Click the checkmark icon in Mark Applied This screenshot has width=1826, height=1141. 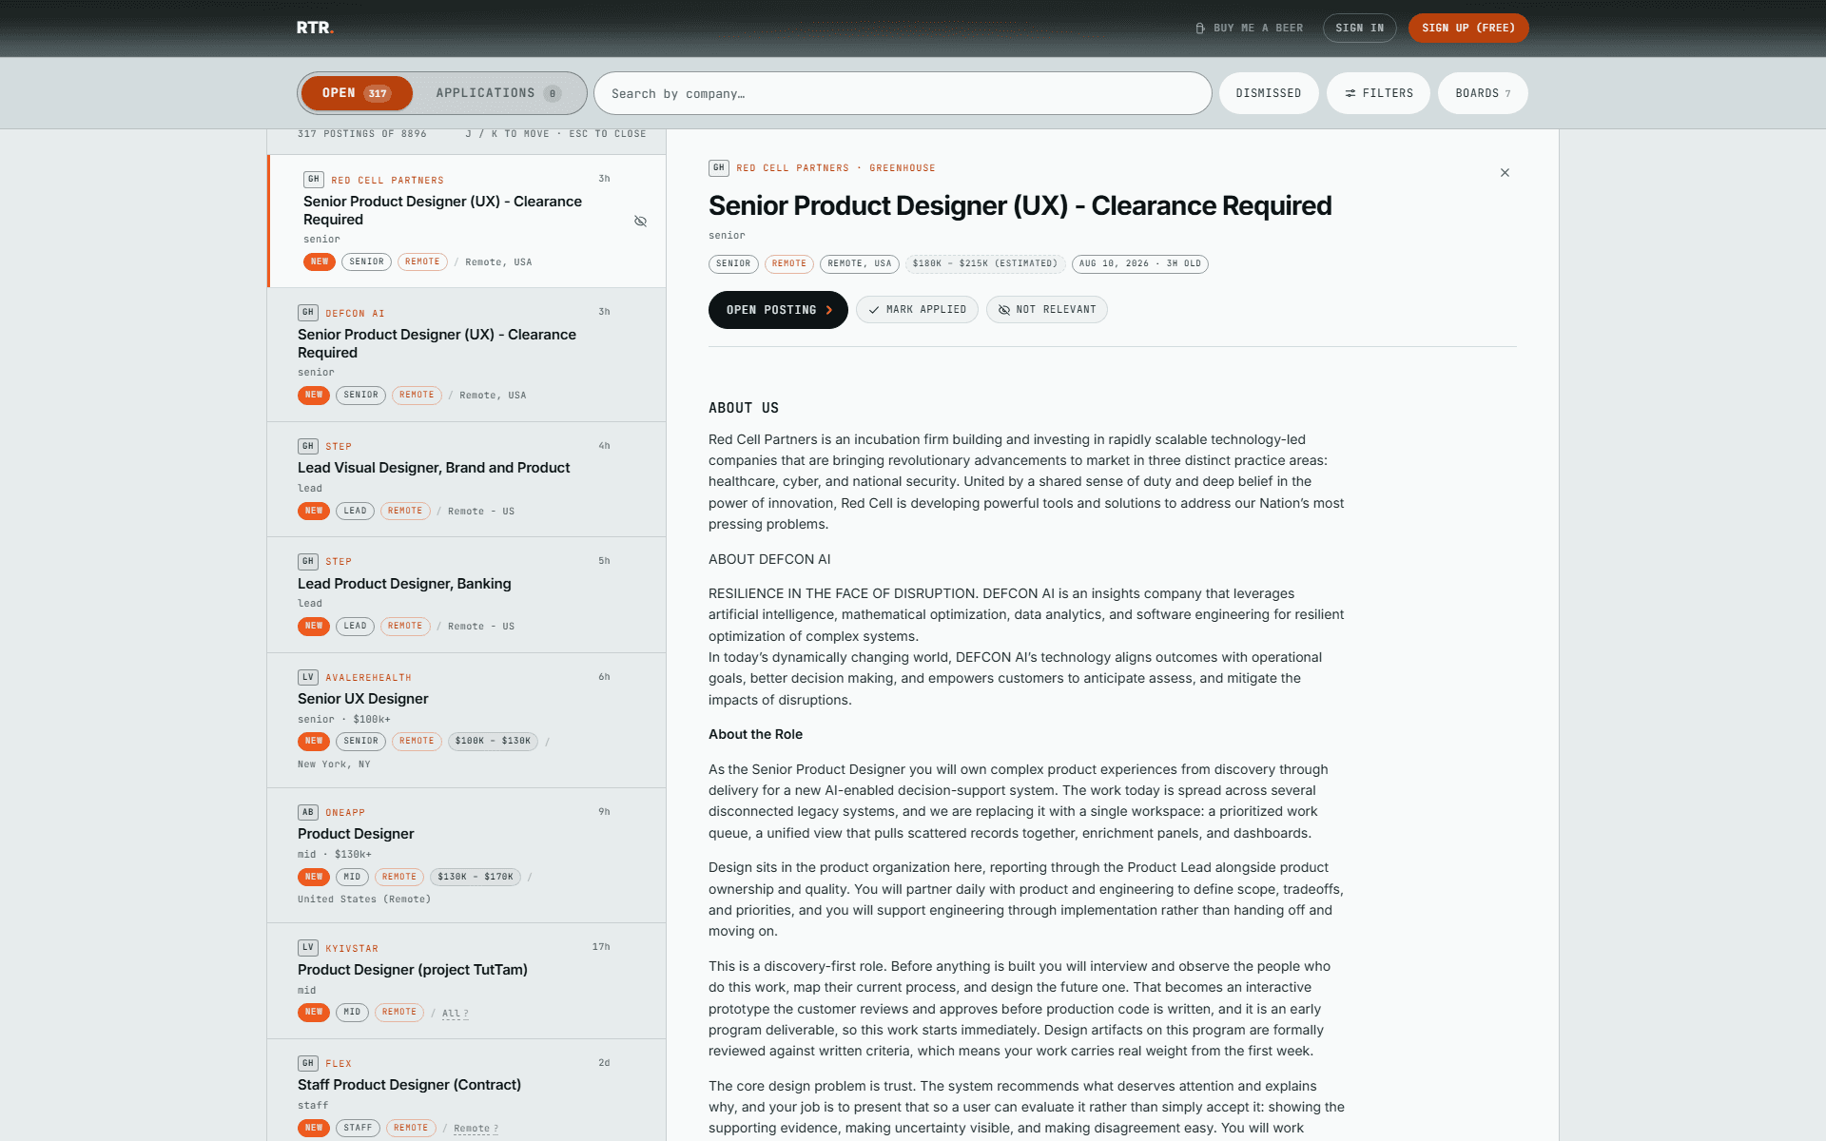tap(874, 310)
